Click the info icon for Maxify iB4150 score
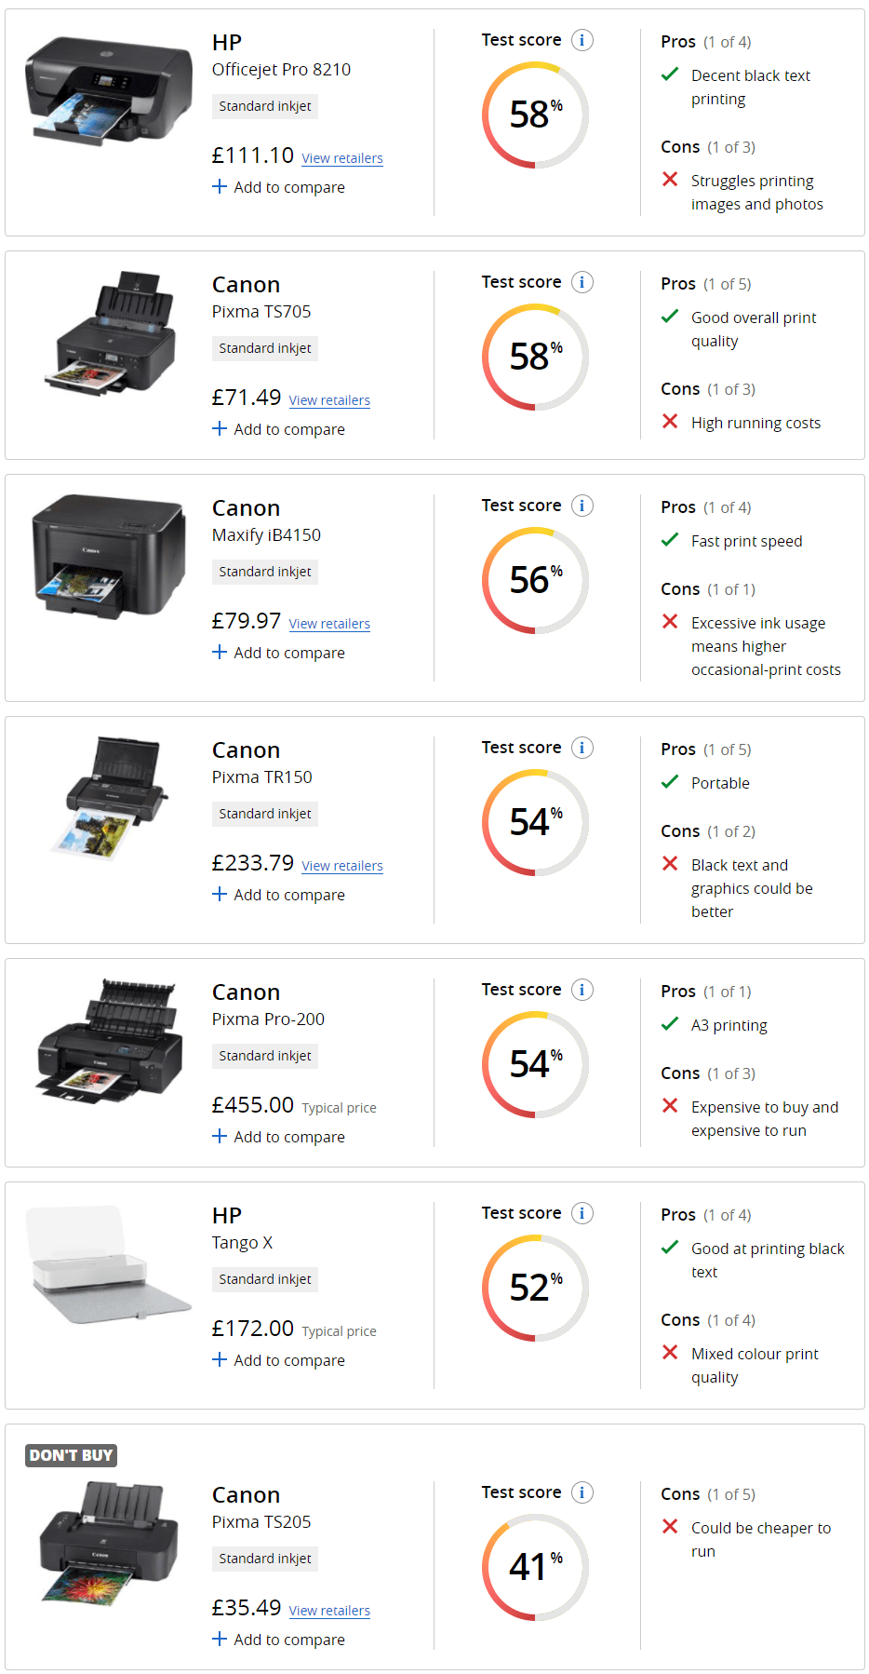 582,506
